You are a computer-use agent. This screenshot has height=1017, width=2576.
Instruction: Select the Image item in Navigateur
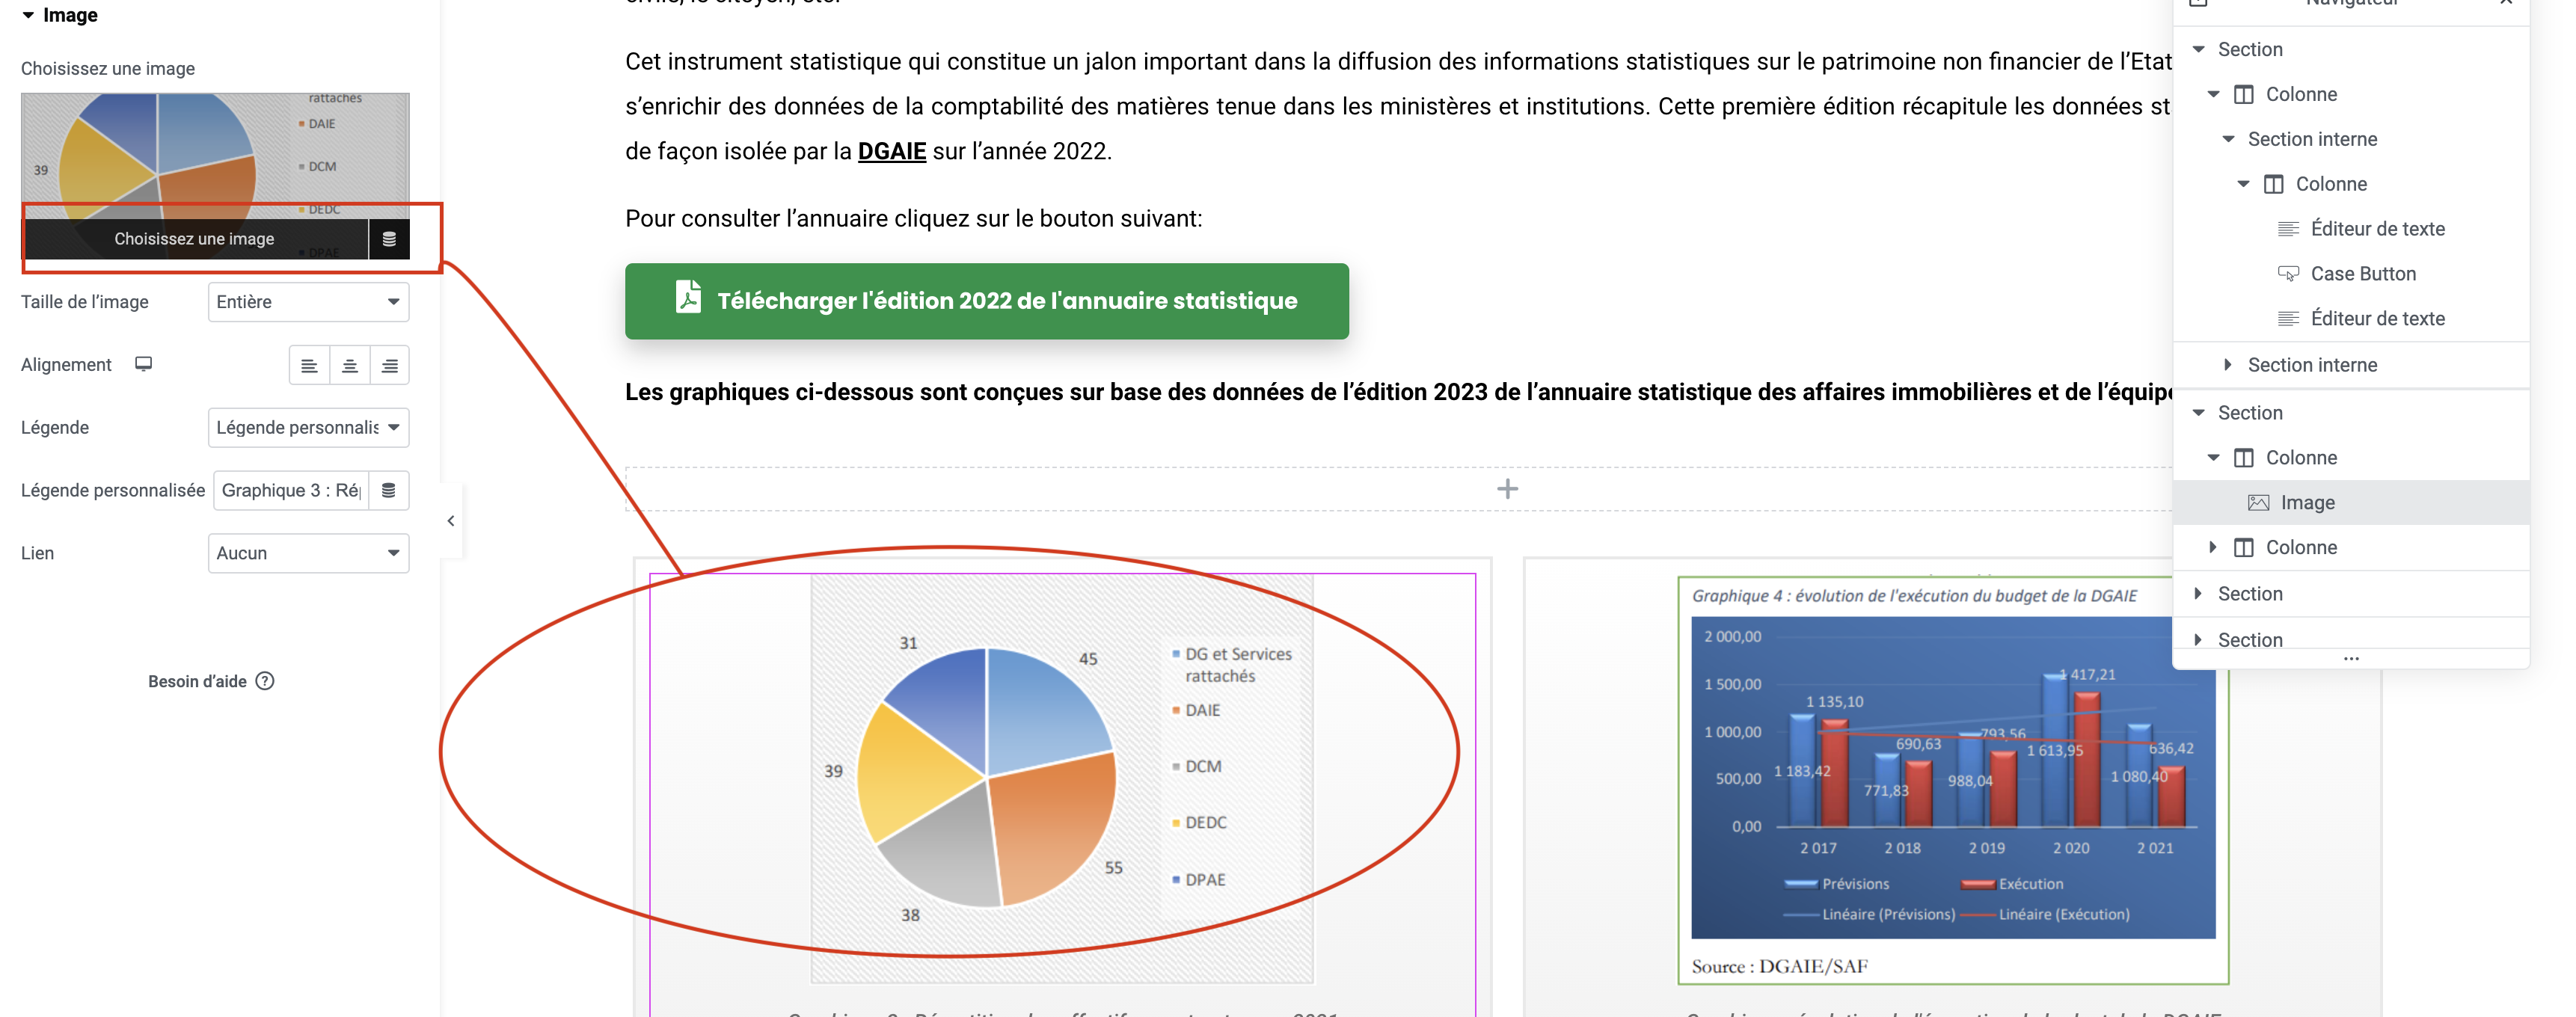click(2350, 503)
